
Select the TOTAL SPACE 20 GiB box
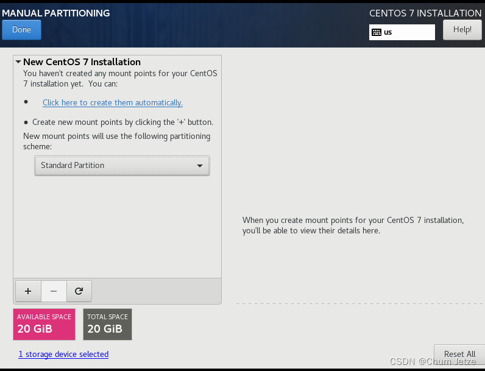(107, 324)
